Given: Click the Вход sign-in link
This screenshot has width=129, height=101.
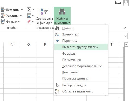Looking at the screenshot, I should point(118,3).
